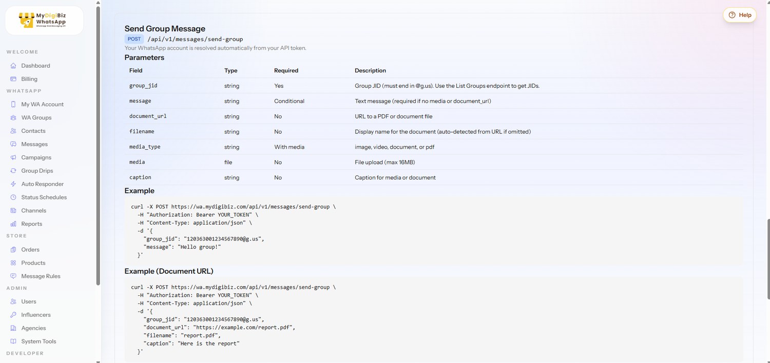This screenshot has height=363, width=770.
Task: Click the filename field name cell
Action: click(x=142, y=132)
